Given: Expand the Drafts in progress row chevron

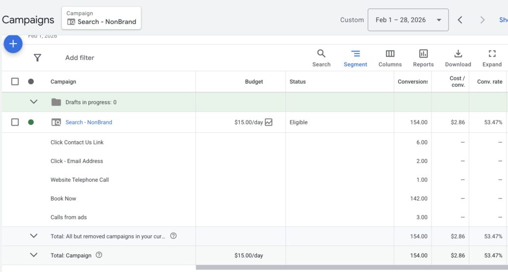Looking at the screenshot, I should click(34, 102).
